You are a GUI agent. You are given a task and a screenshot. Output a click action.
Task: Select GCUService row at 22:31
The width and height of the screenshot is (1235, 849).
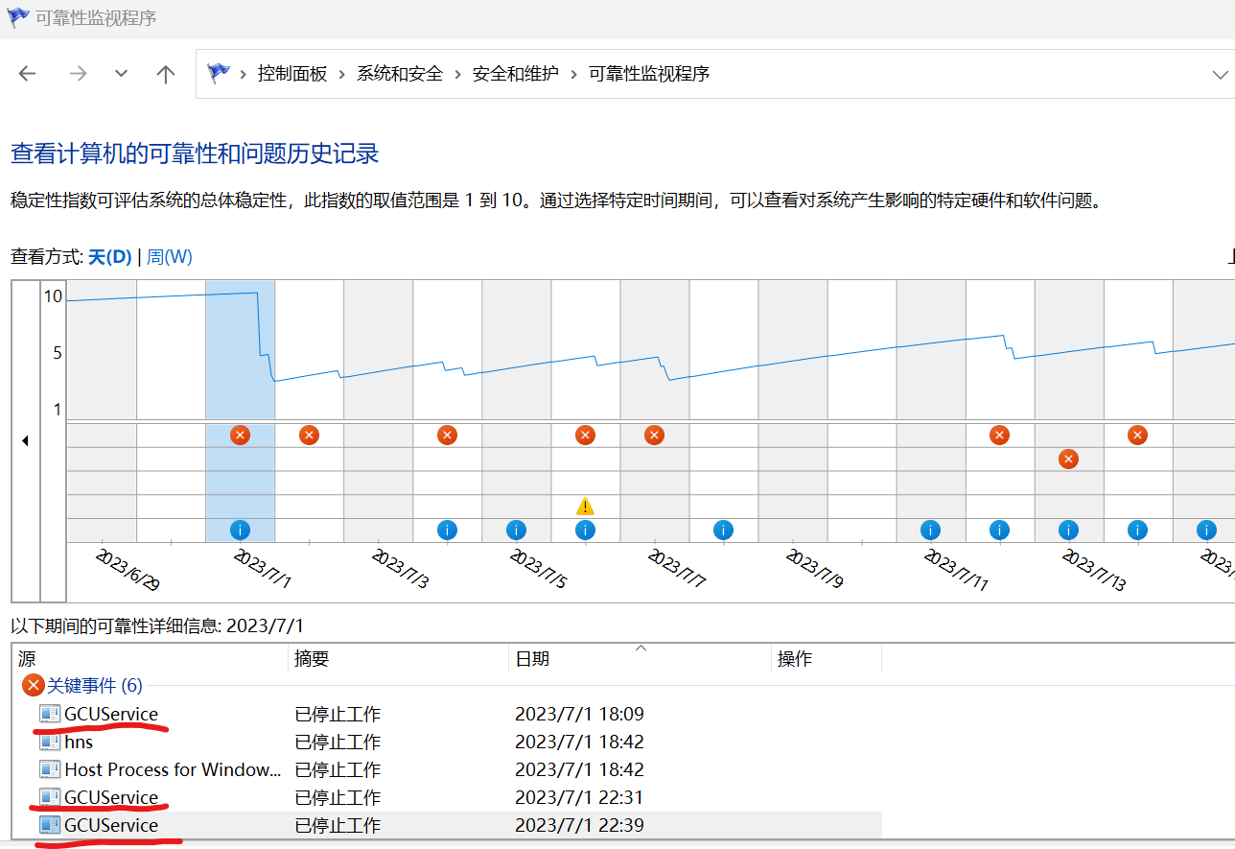click(447, 797)
